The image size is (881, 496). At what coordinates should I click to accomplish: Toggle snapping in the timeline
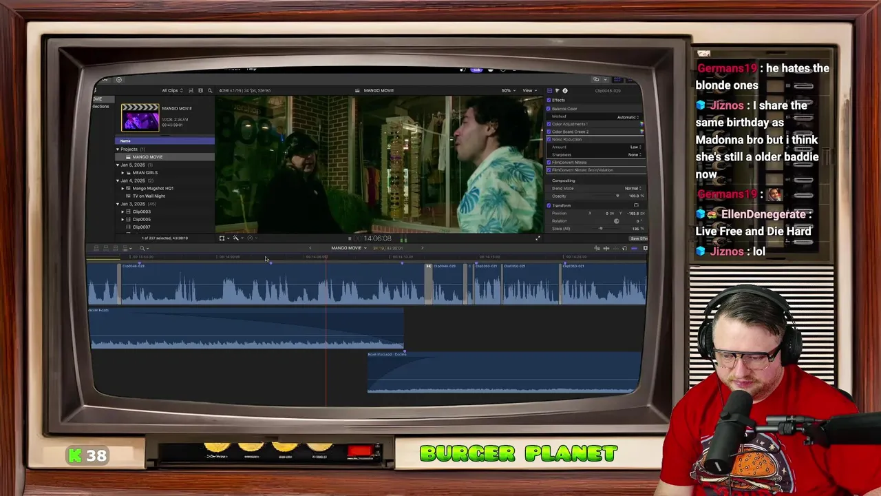click(635, 248)
